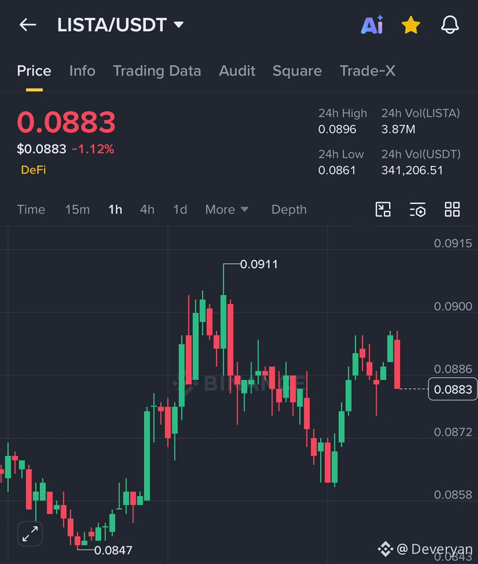Viewport: 478px width, 564px height.
Task: Tap the 0.0872 axis label
Action: tap(453, 432)
